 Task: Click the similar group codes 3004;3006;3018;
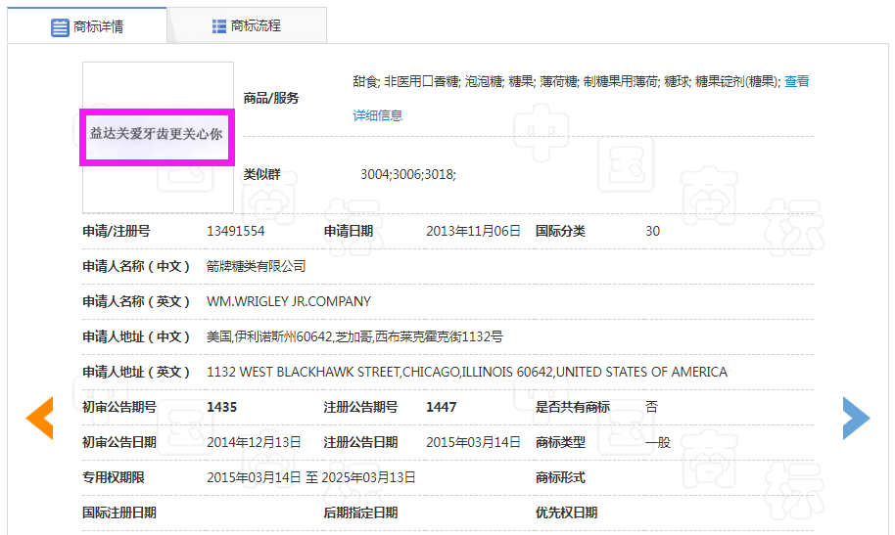point(408,175)
